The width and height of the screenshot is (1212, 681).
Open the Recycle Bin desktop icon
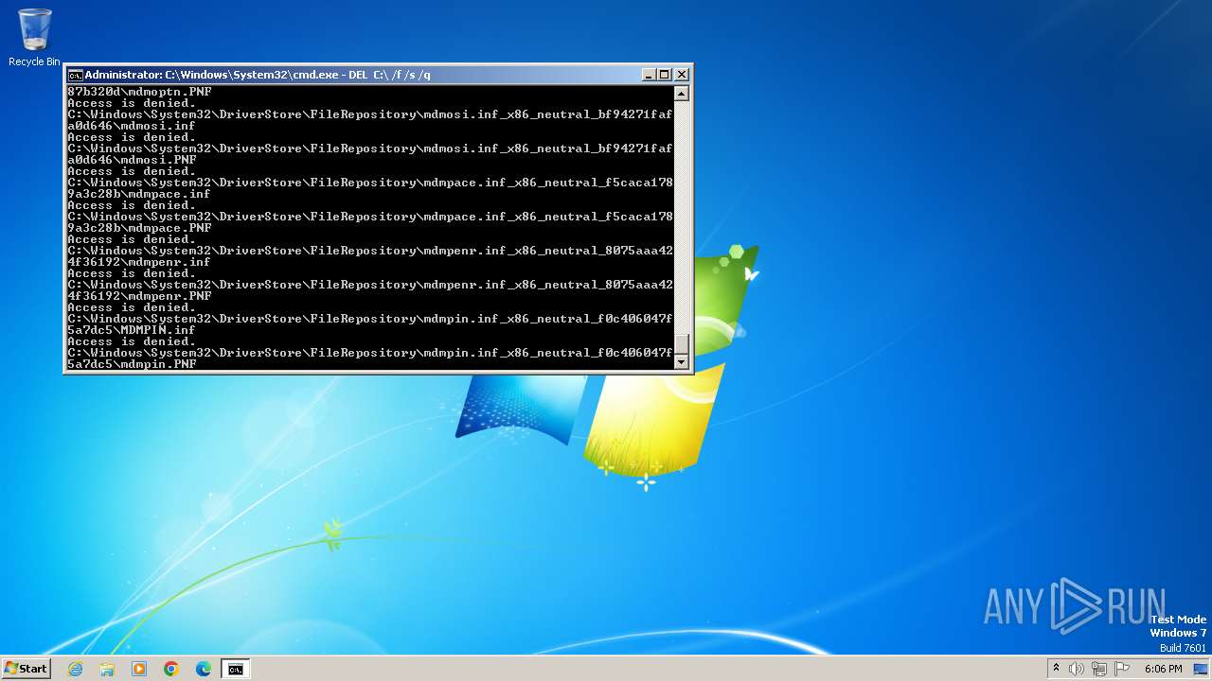tap(34, 38)
